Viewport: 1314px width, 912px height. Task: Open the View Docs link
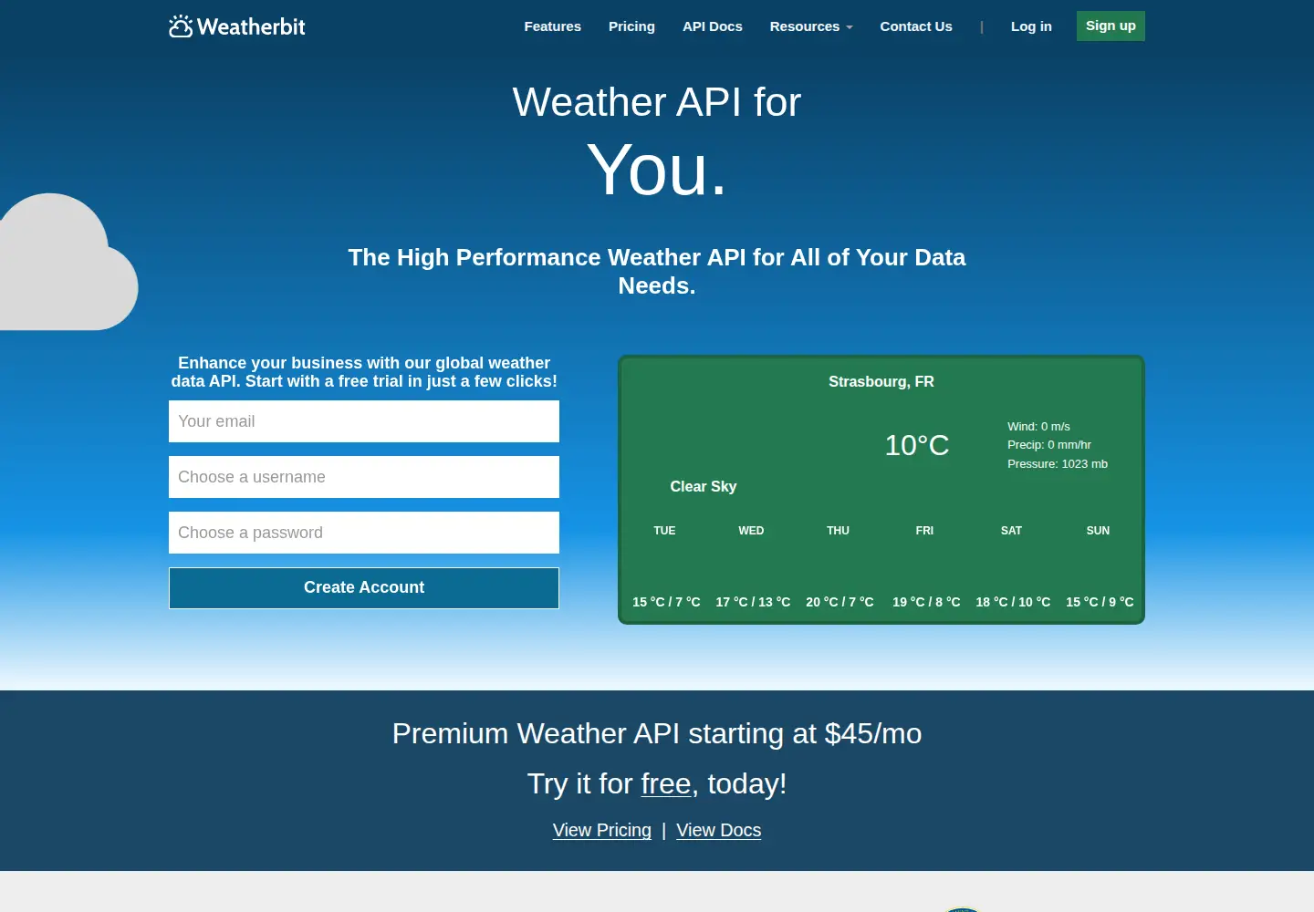pos(719,830)
